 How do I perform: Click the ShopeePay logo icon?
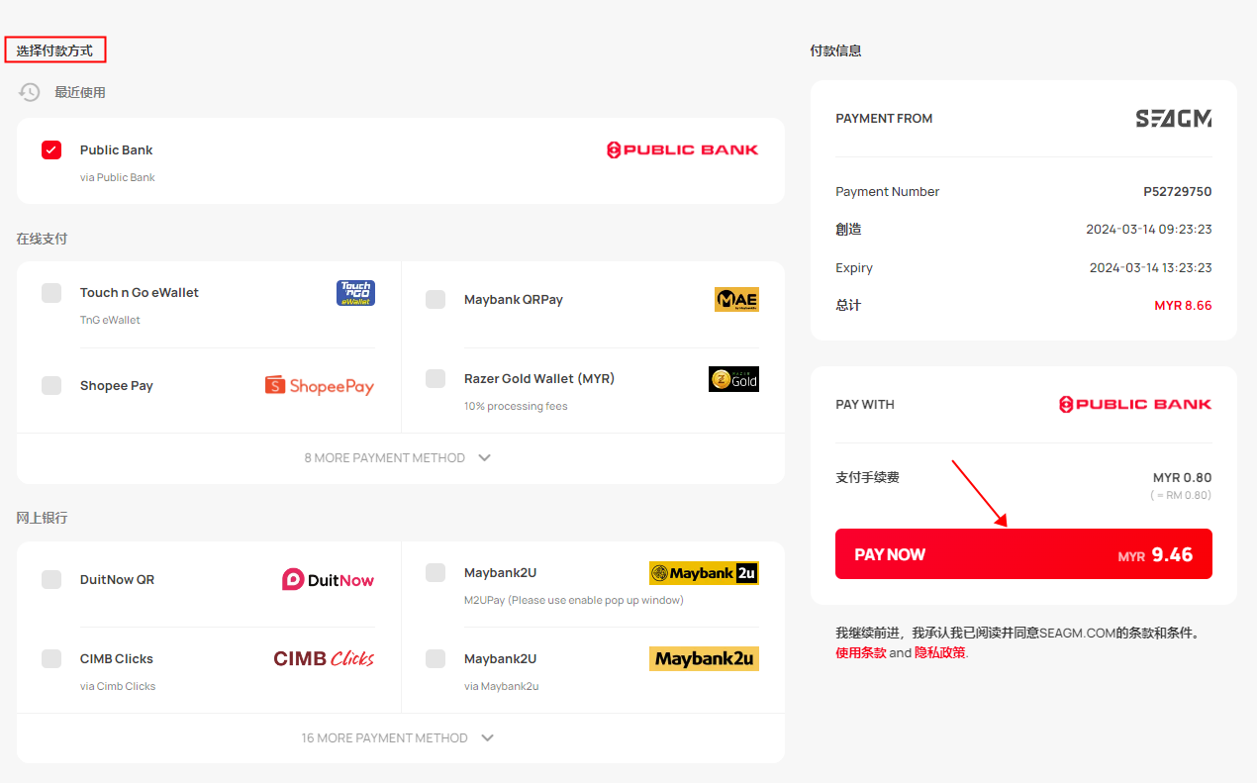coord(320,385)
